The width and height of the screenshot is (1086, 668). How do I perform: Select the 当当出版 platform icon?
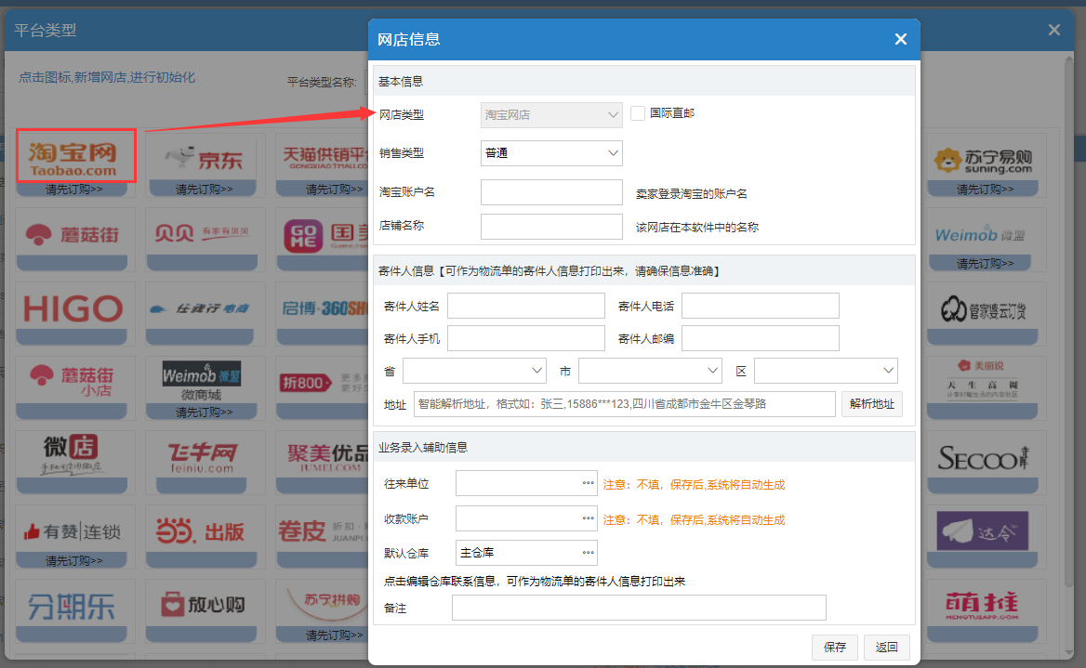pos(202,530)
